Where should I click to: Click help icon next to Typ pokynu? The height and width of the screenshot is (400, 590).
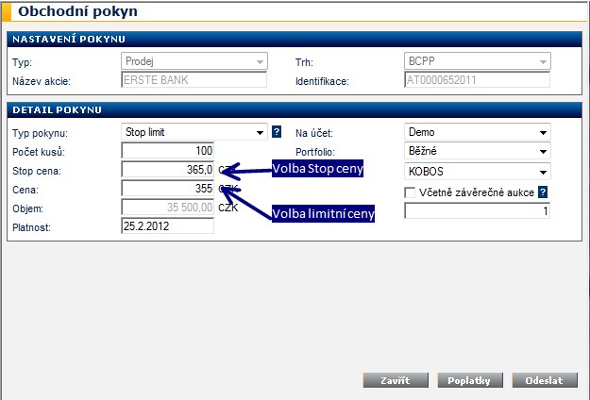pyautogui.click(x=277, y=133)
